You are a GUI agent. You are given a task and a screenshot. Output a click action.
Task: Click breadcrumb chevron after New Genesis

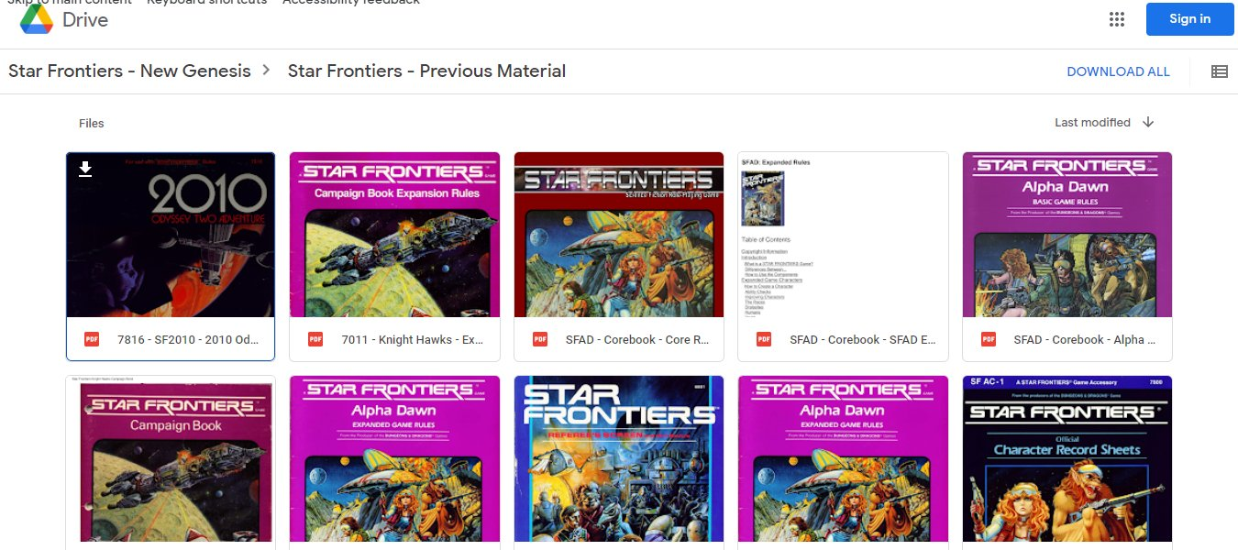tap(267, 70)
